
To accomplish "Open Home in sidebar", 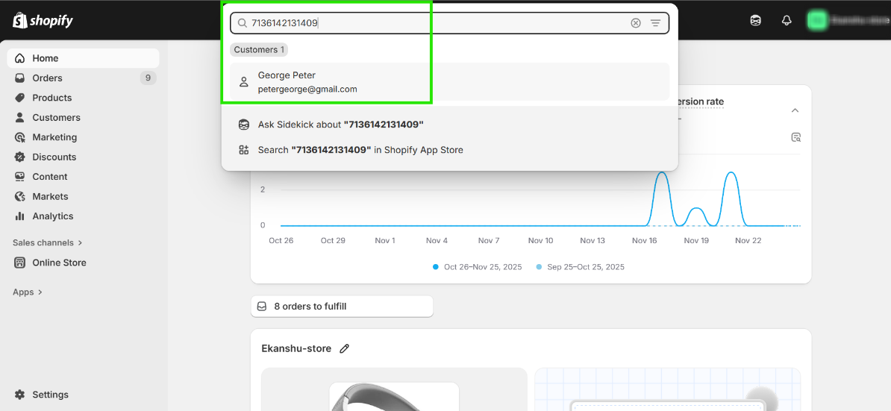I will pyautogui.click(x=83, y=58).
